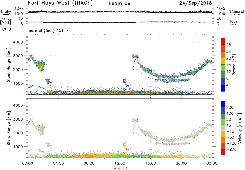
Task: Click the date "24/Sep/2018"
Action: click(x=196, y=3)
